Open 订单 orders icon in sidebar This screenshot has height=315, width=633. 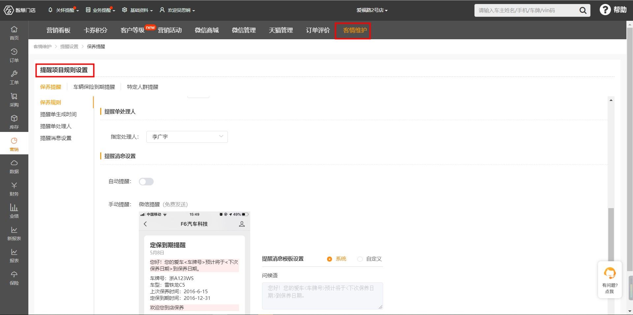(14, 55)
